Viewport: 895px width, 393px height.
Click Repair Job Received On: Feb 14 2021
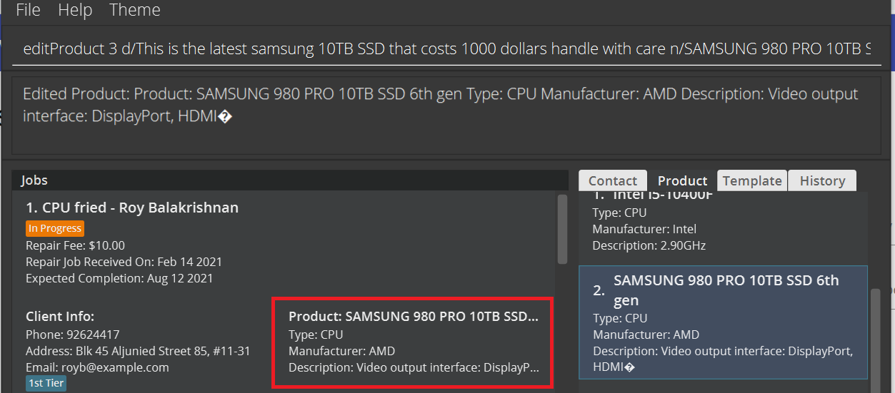coord(124,262)
